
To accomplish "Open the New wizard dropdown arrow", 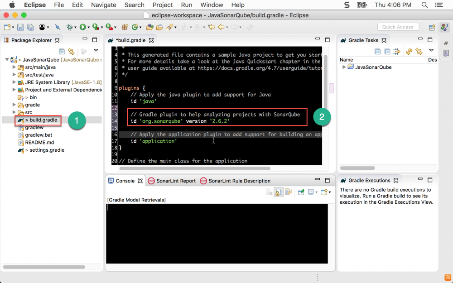I will 13,28.
